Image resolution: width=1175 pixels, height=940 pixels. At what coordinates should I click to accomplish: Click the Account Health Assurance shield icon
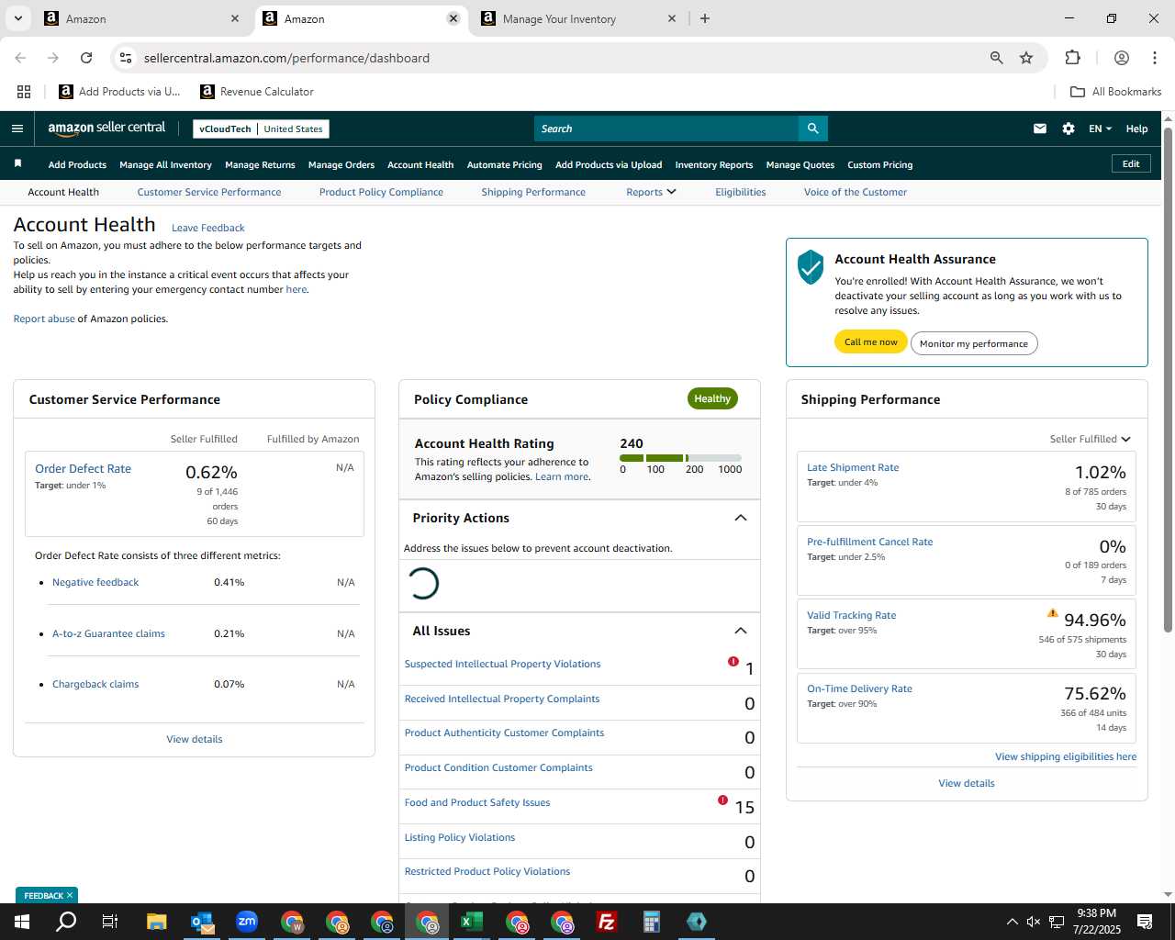click(811, 267)
